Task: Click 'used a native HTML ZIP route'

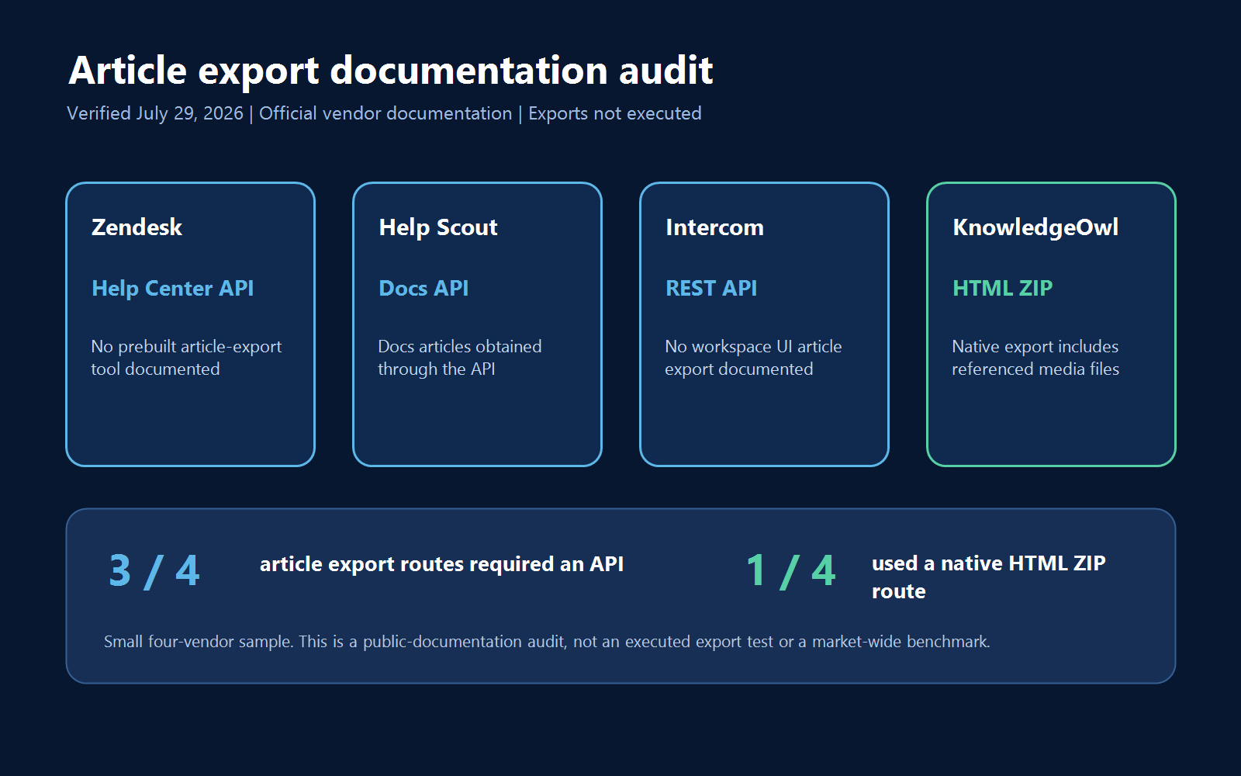Action: click(x=989, y=577)
